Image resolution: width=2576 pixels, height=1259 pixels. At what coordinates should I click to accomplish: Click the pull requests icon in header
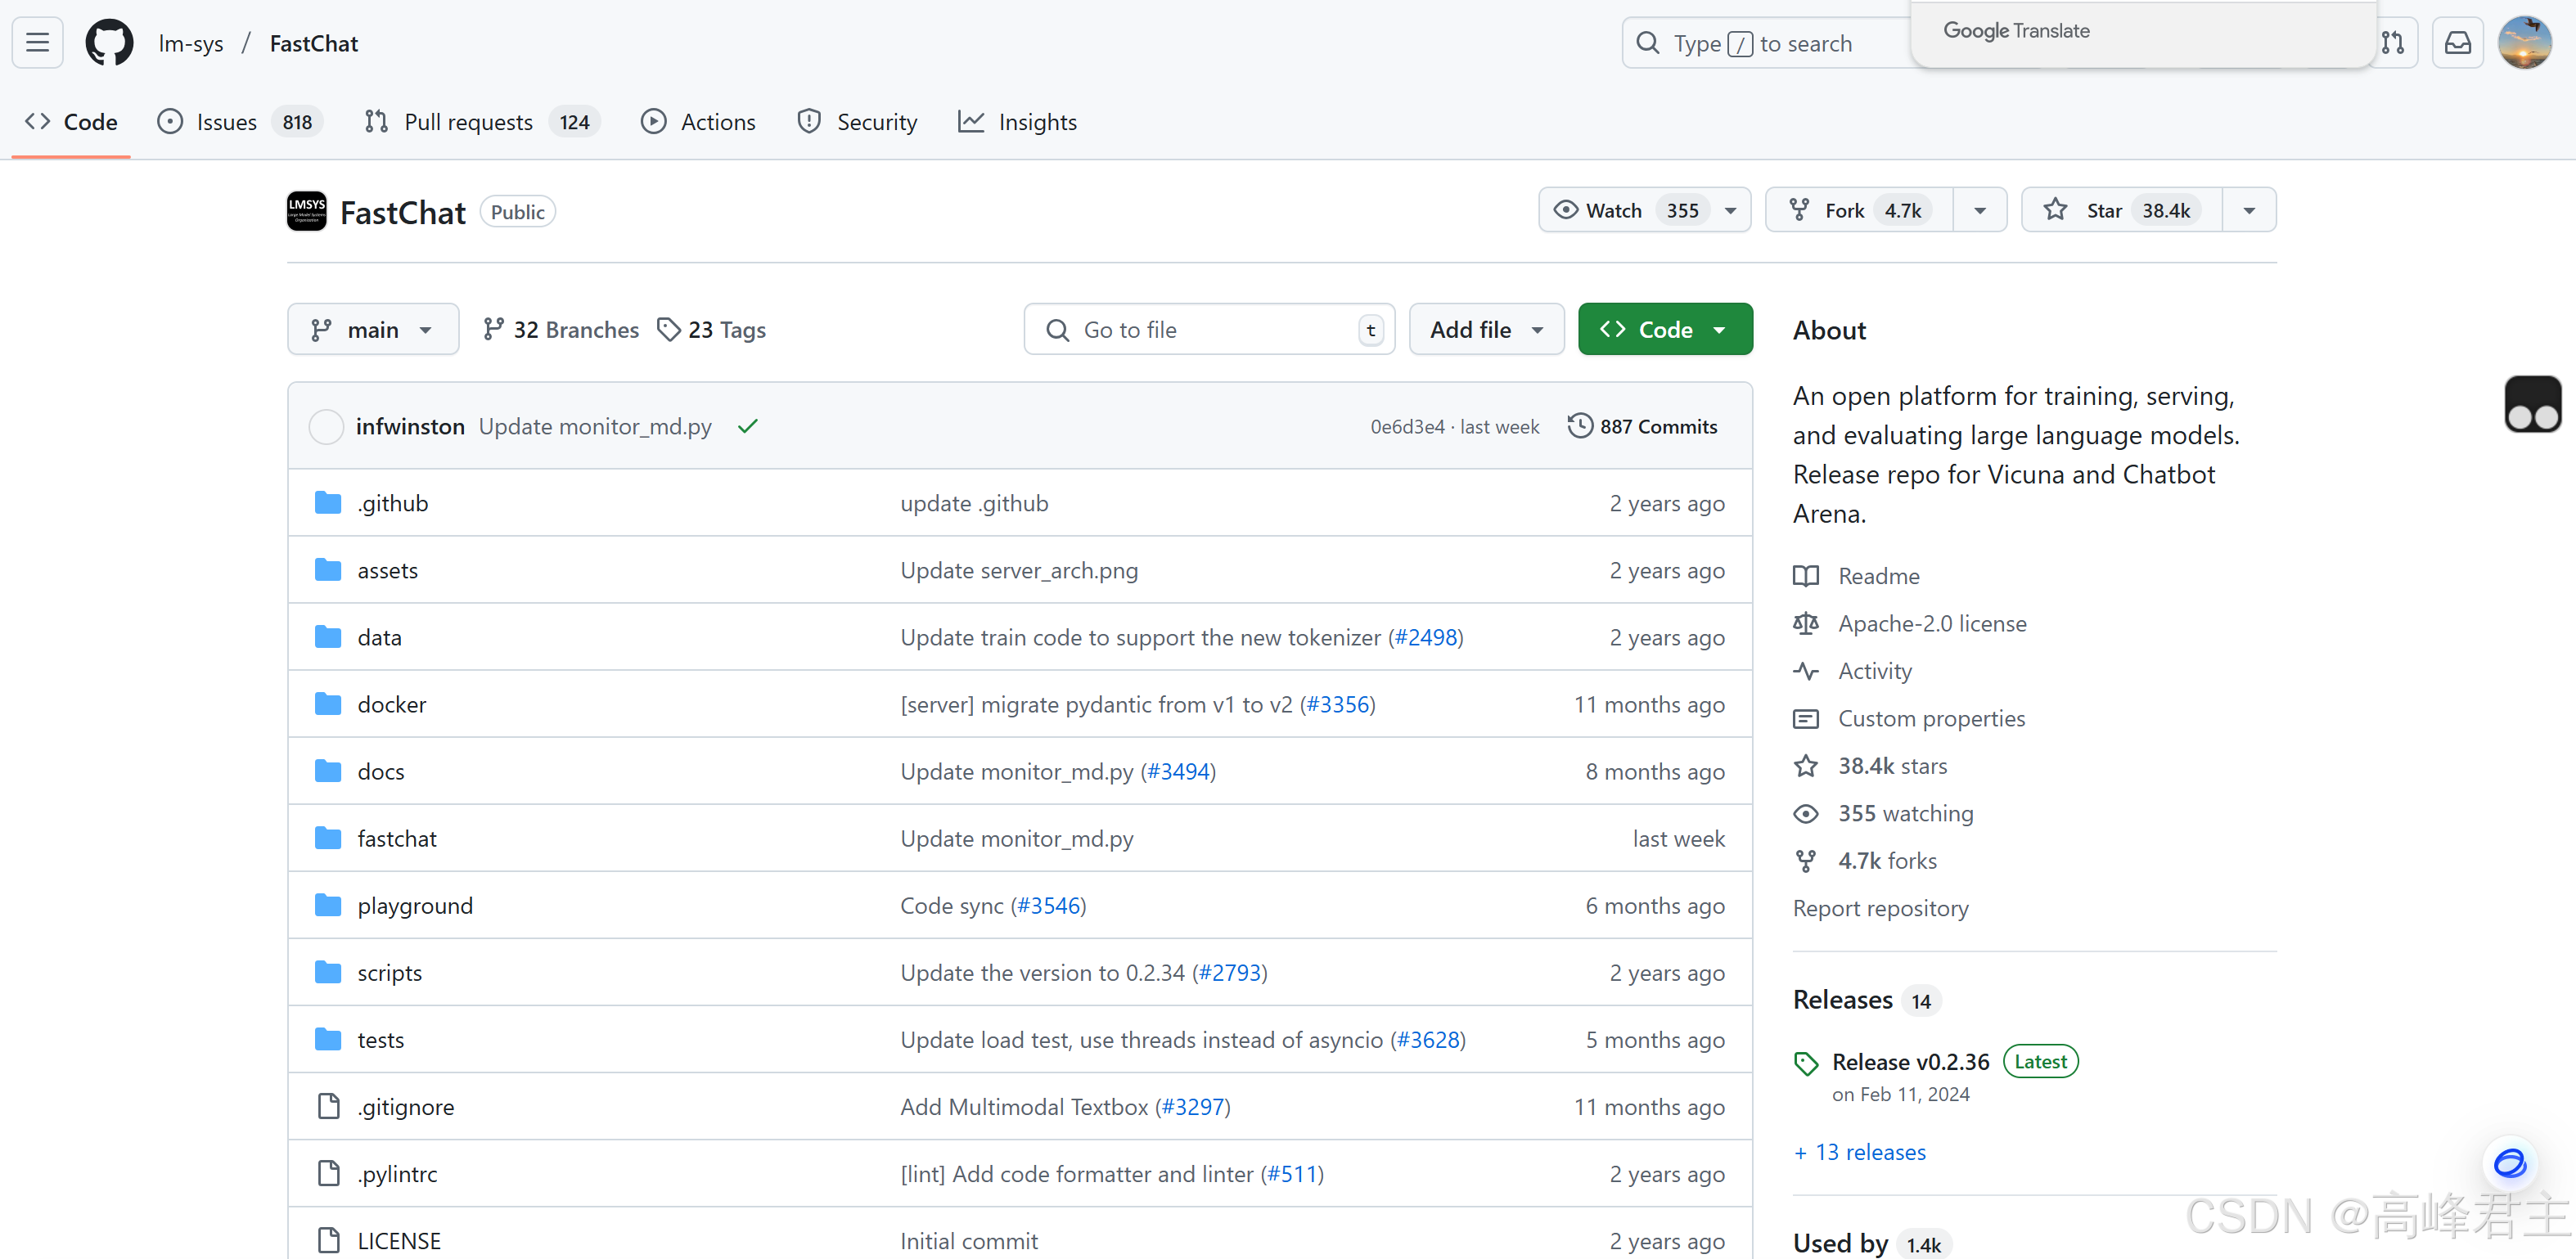coord(2393,43)
